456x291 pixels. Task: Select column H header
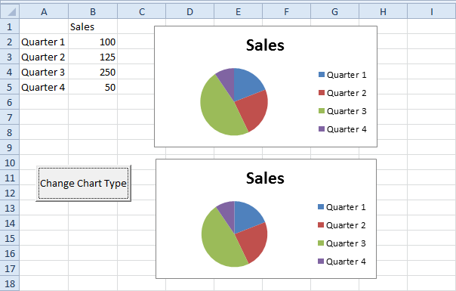click(383, 11)
